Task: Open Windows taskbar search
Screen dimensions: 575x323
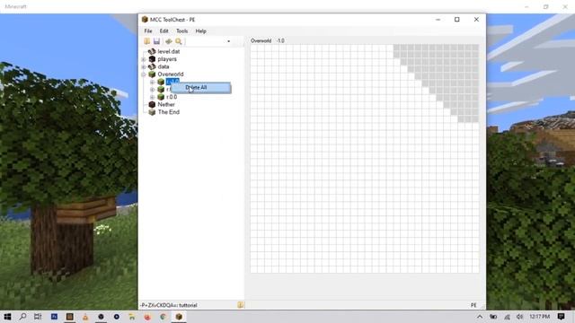Action: pos(22,317)
